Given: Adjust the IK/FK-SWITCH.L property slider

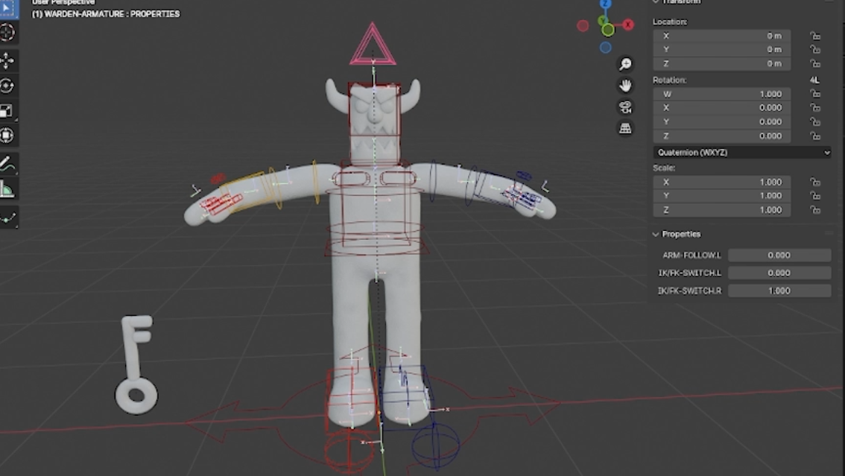Looking at the screenshot, I should (x=779, y=273).
